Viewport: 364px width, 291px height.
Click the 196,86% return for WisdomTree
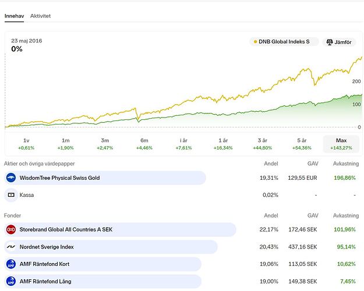coord(345,178)
